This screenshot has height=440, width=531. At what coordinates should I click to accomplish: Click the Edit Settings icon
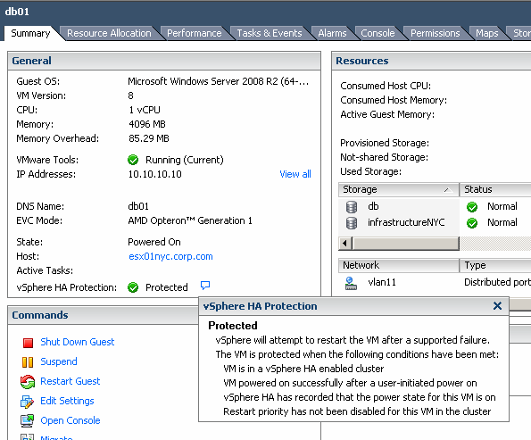[27, 402]
